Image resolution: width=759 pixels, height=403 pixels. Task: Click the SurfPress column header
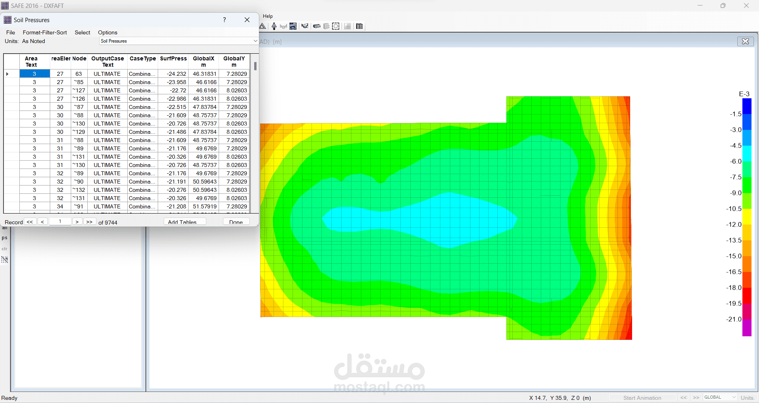173,61
